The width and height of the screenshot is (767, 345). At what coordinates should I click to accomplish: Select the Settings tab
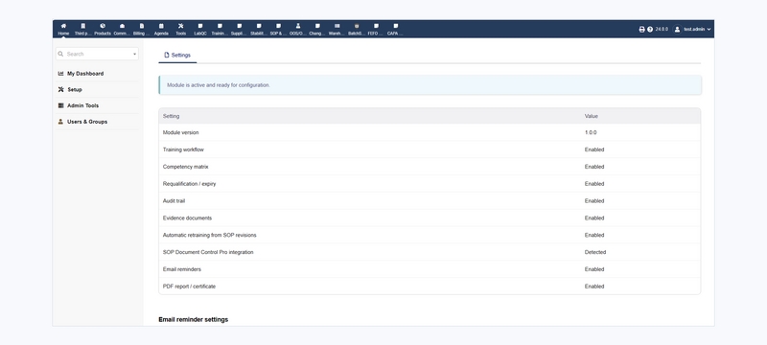tap(177, 56)
